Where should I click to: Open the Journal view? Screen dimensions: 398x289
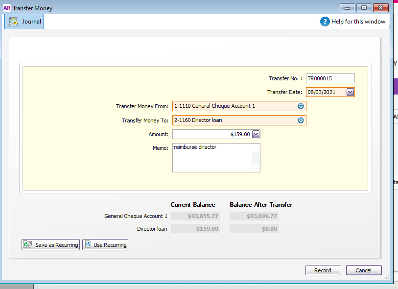pos(24,22)
